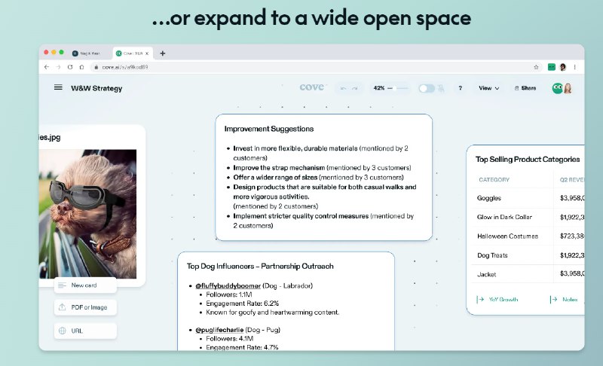This screenshot has width=603, height=366.
Task: Click the redo arrow in the Cove toolbar
Action: [x=354, y=88]
